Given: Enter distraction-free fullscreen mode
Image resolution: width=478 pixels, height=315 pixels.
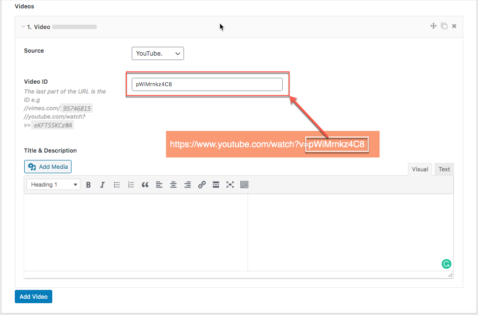Looking at the screenshot, I should [x=230, y=185].
